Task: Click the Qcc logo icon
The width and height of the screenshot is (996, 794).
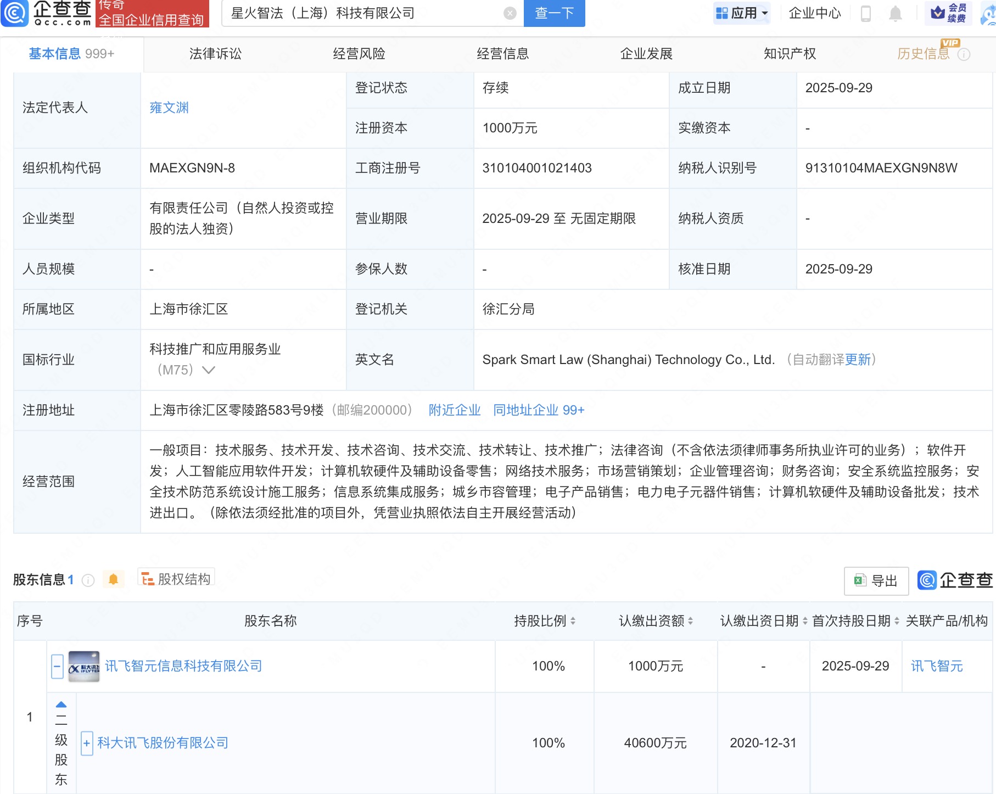Action: pyautogui.click(x=15, y=13)
